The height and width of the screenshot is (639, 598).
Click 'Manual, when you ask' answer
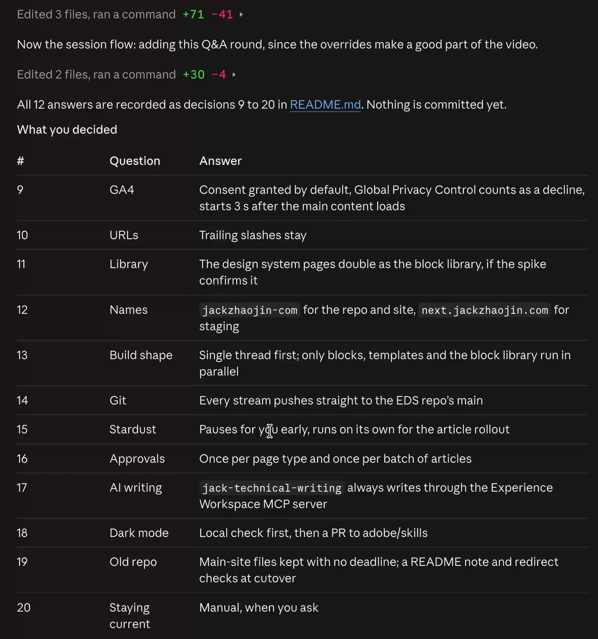tap(259, 608)
